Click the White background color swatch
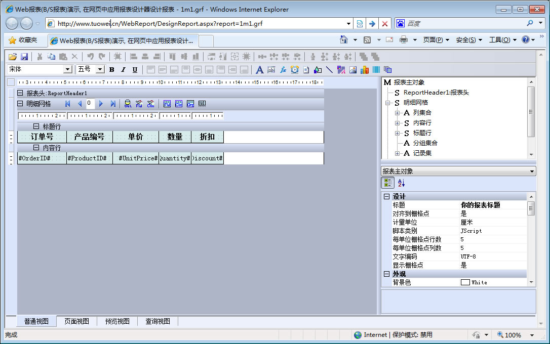 point(465,282)
